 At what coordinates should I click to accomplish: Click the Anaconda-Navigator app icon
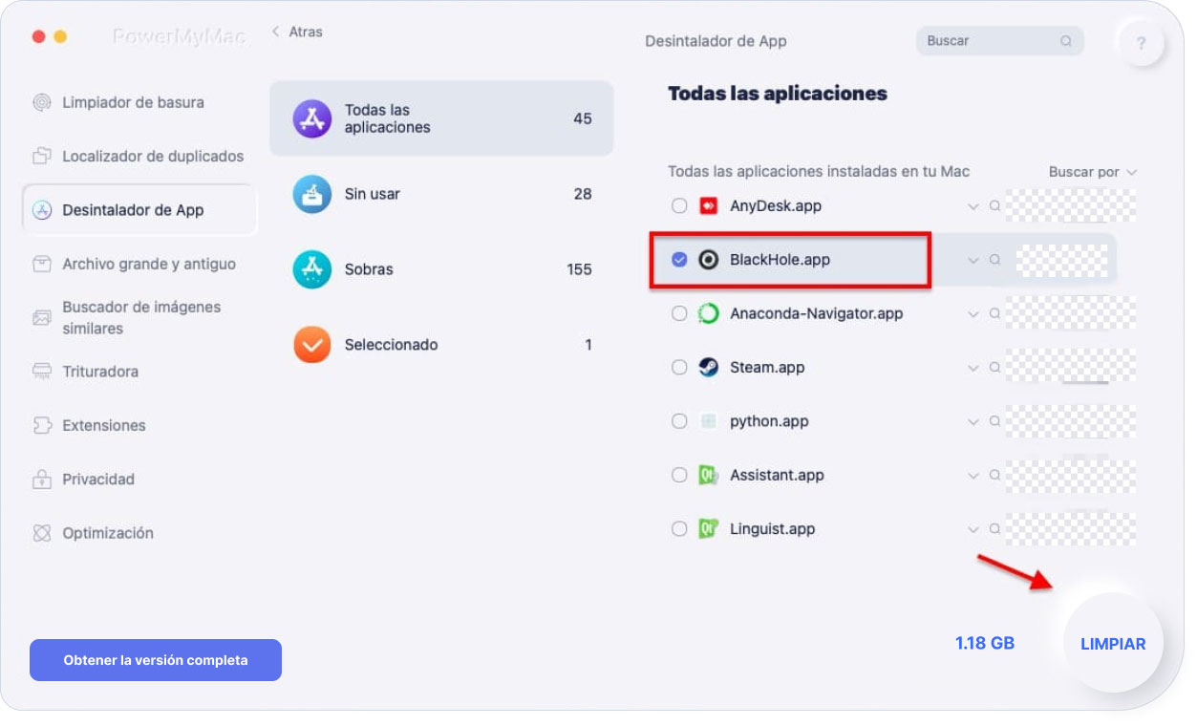point(708,313)
